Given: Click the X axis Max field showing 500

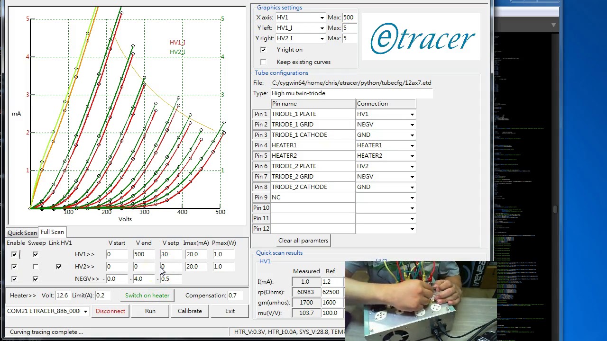Looking at the screenshot, I should (350, 18).
